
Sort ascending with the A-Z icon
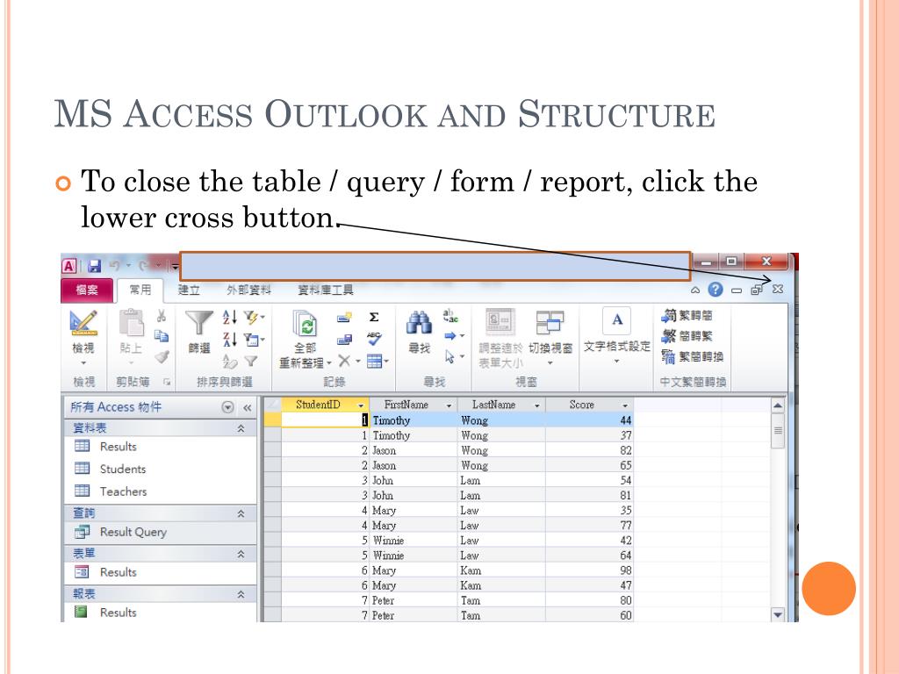click(x=229, y=316)
